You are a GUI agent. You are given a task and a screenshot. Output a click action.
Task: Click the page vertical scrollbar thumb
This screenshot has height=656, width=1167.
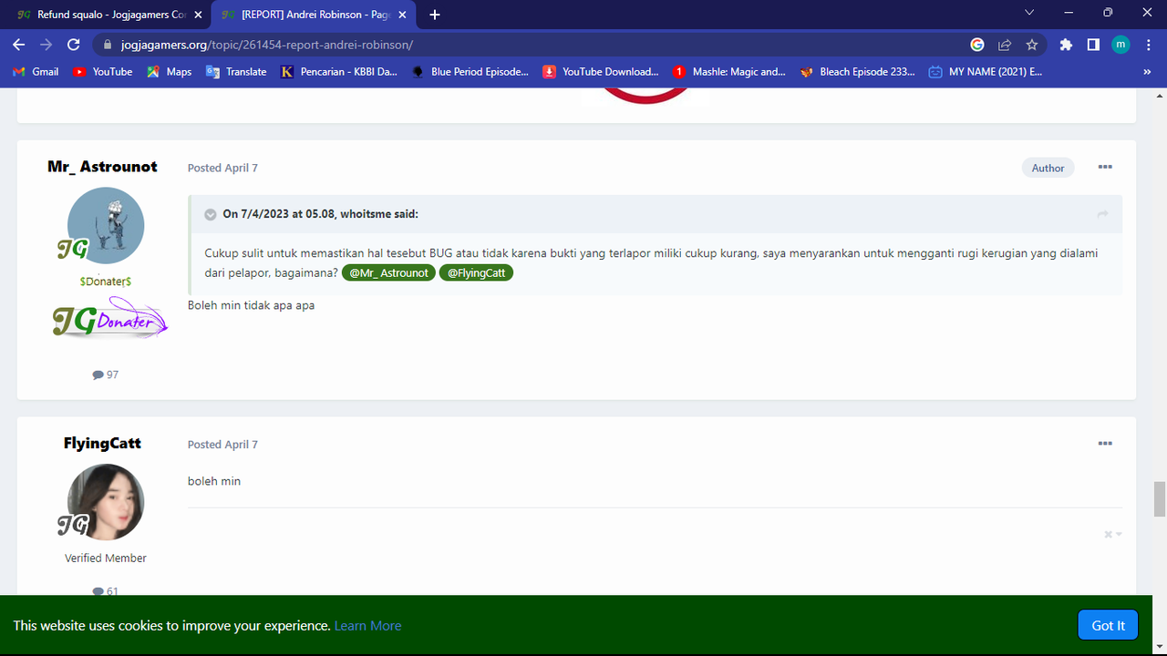[x=1160, y=499]
